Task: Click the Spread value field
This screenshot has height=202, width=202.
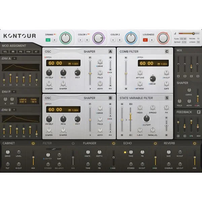Action: click(x=184, y=42)
